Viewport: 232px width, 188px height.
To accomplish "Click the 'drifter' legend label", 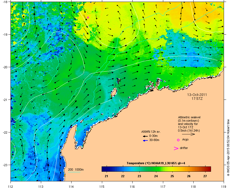I will click(184, 148).
